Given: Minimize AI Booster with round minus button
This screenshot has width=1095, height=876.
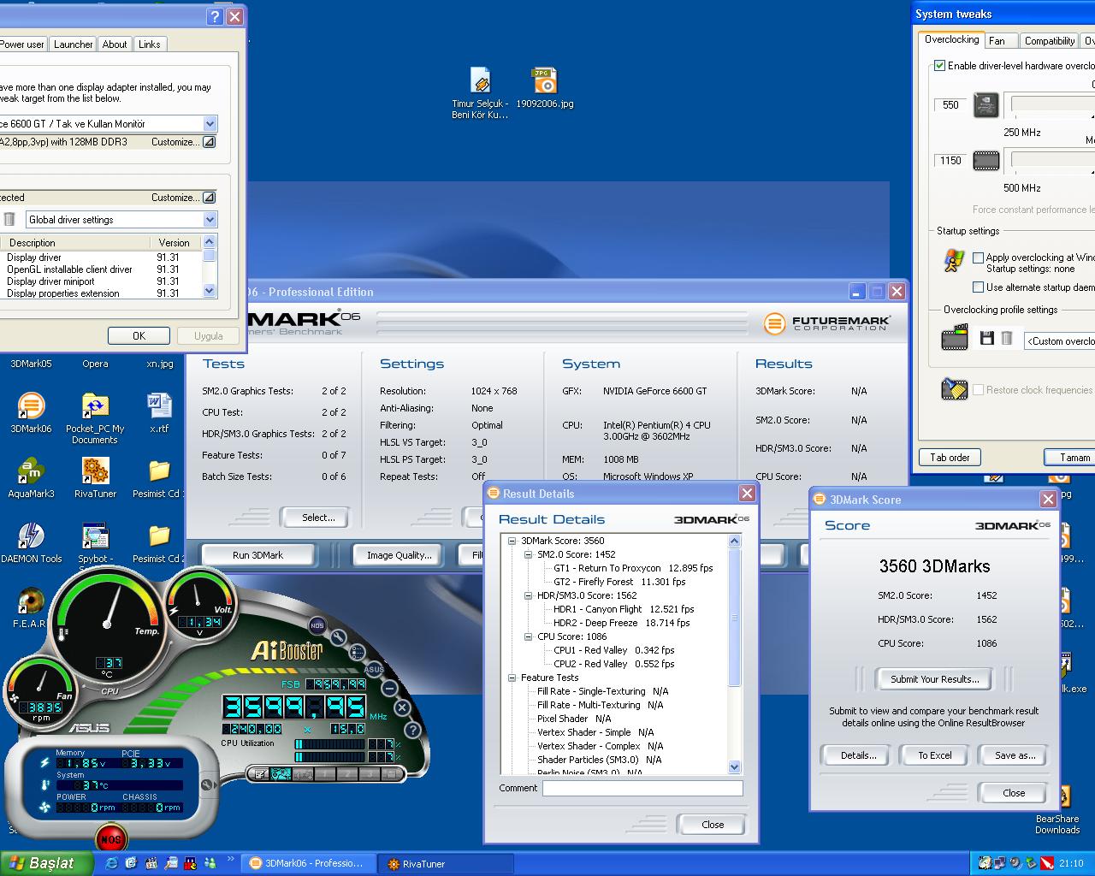Looking at the screenshot, I should pos(389,688).
